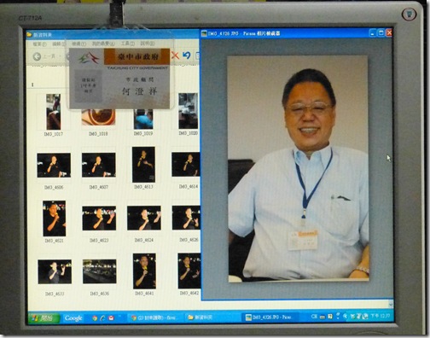Minimize the Picasa photo viewer window

373,33
